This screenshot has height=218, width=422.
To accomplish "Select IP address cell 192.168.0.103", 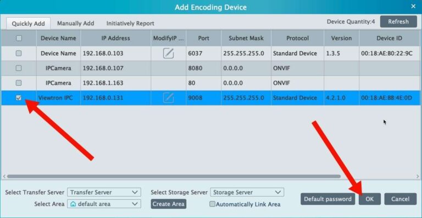I will point(116,53).
